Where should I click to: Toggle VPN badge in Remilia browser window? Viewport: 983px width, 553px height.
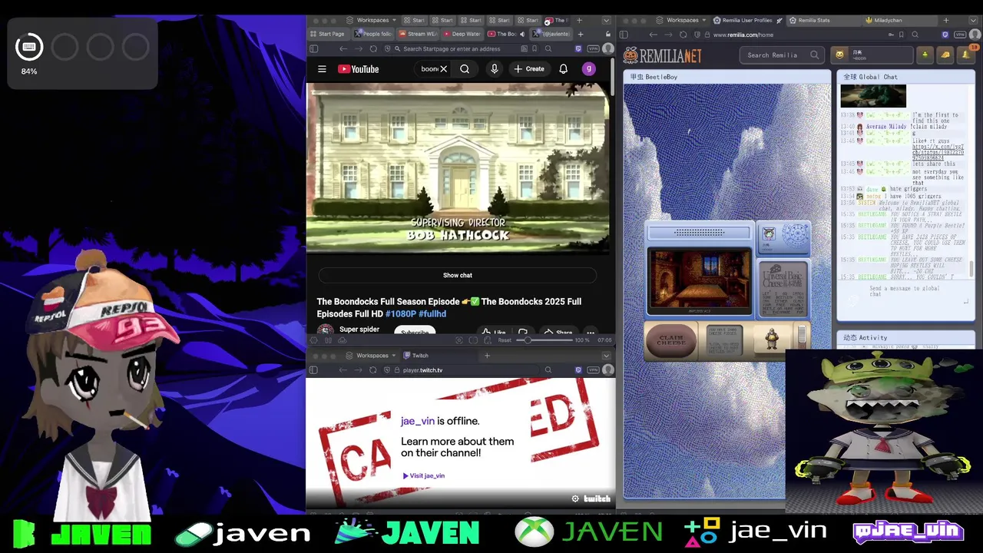[x=961, y=35]
